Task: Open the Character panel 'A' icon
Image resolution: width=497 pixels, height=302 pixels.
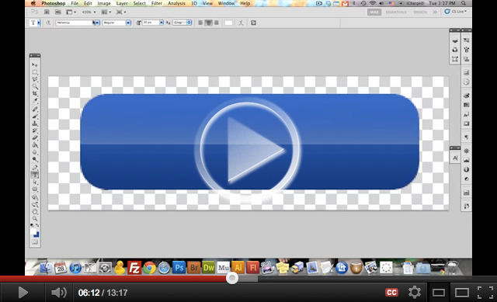Action: [455, 158]
